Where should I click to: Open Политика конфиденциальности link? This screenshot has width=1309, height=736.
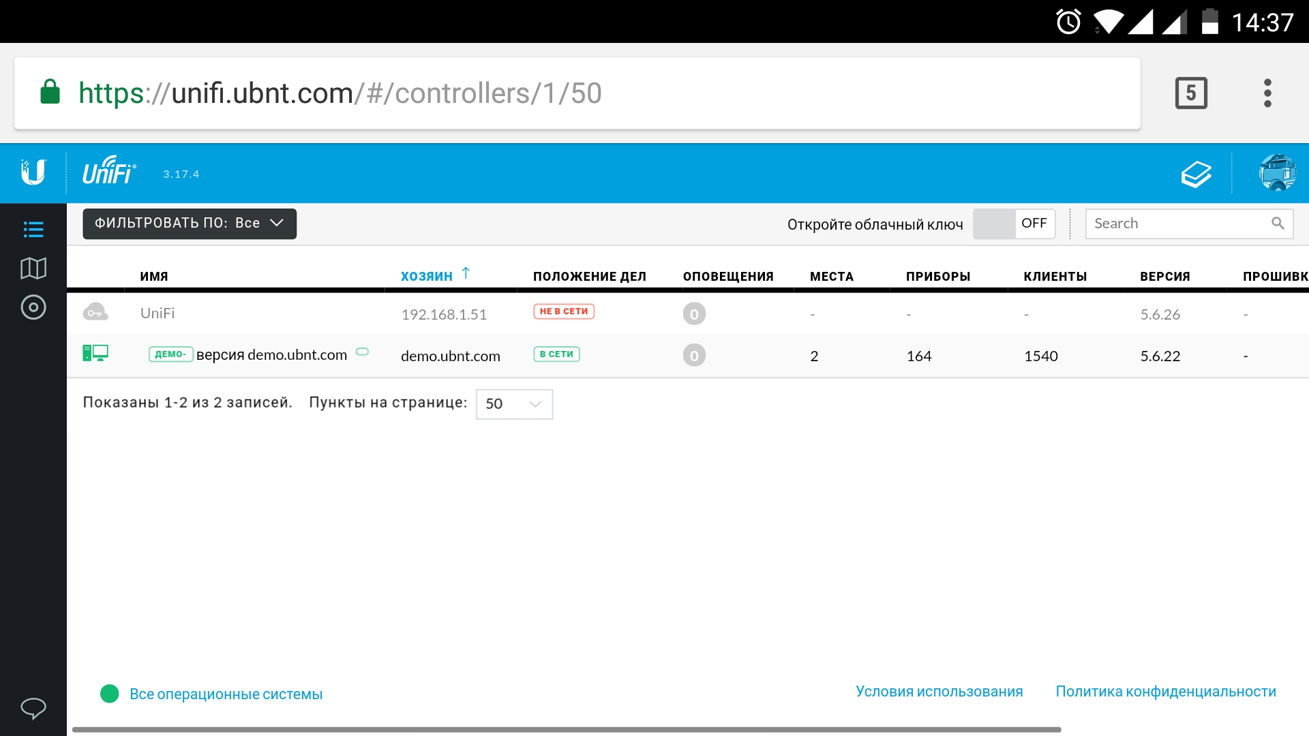coord(1166,692)
